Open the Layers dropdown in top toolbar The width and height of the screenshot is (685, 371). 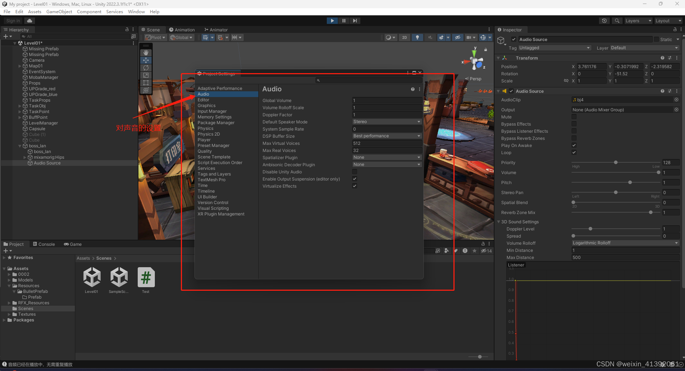point(638,21)
